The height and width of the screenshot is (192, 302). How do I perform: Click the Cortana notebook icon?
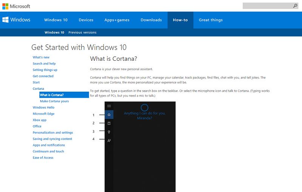[x=109, y=123]
